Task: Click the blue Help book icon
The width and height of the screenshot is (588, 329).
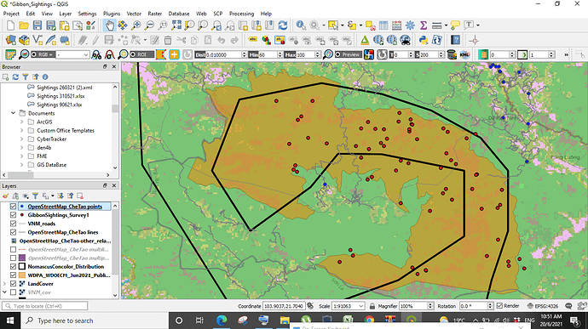Action: (455, 40)
